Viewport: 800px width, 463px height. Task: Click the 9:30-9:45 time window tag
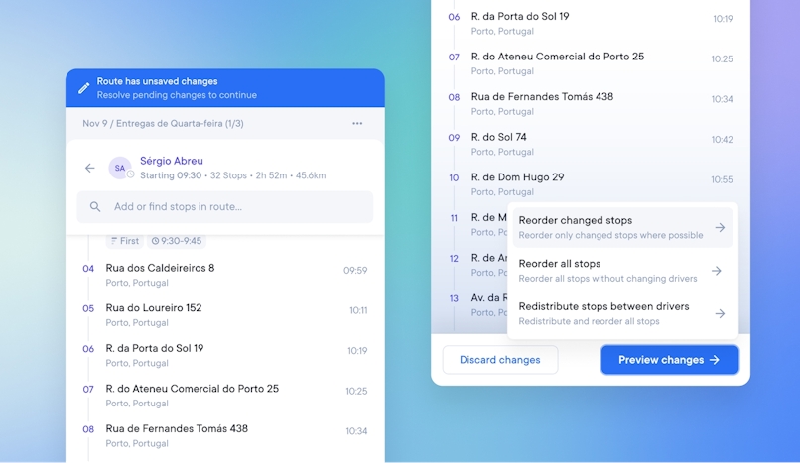pyautogui.click(x=177, y=241)
